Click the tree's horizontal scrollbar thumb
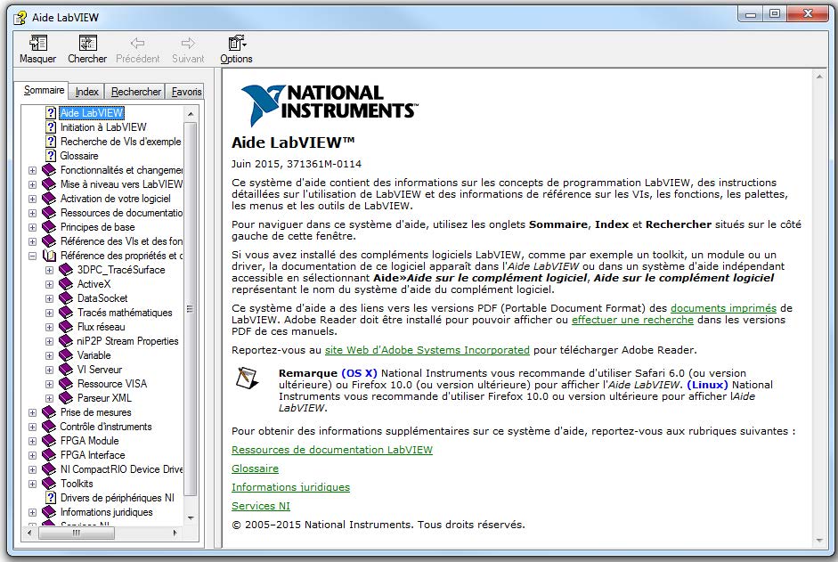 tap(77, 533)
